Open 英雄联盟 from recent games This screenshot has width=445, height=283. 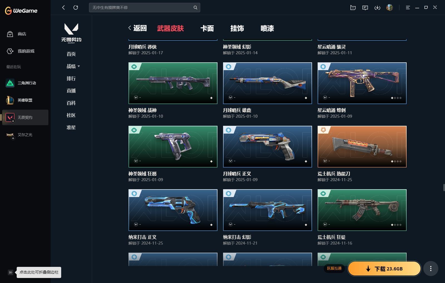[25, 100]
